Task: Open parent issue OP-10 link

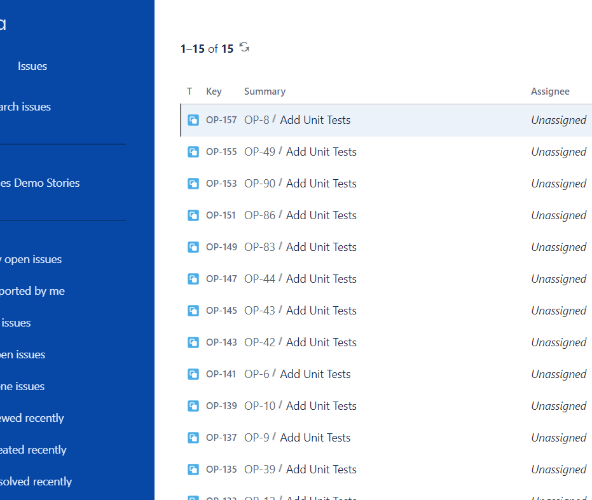Action: [x=259, y=406]
